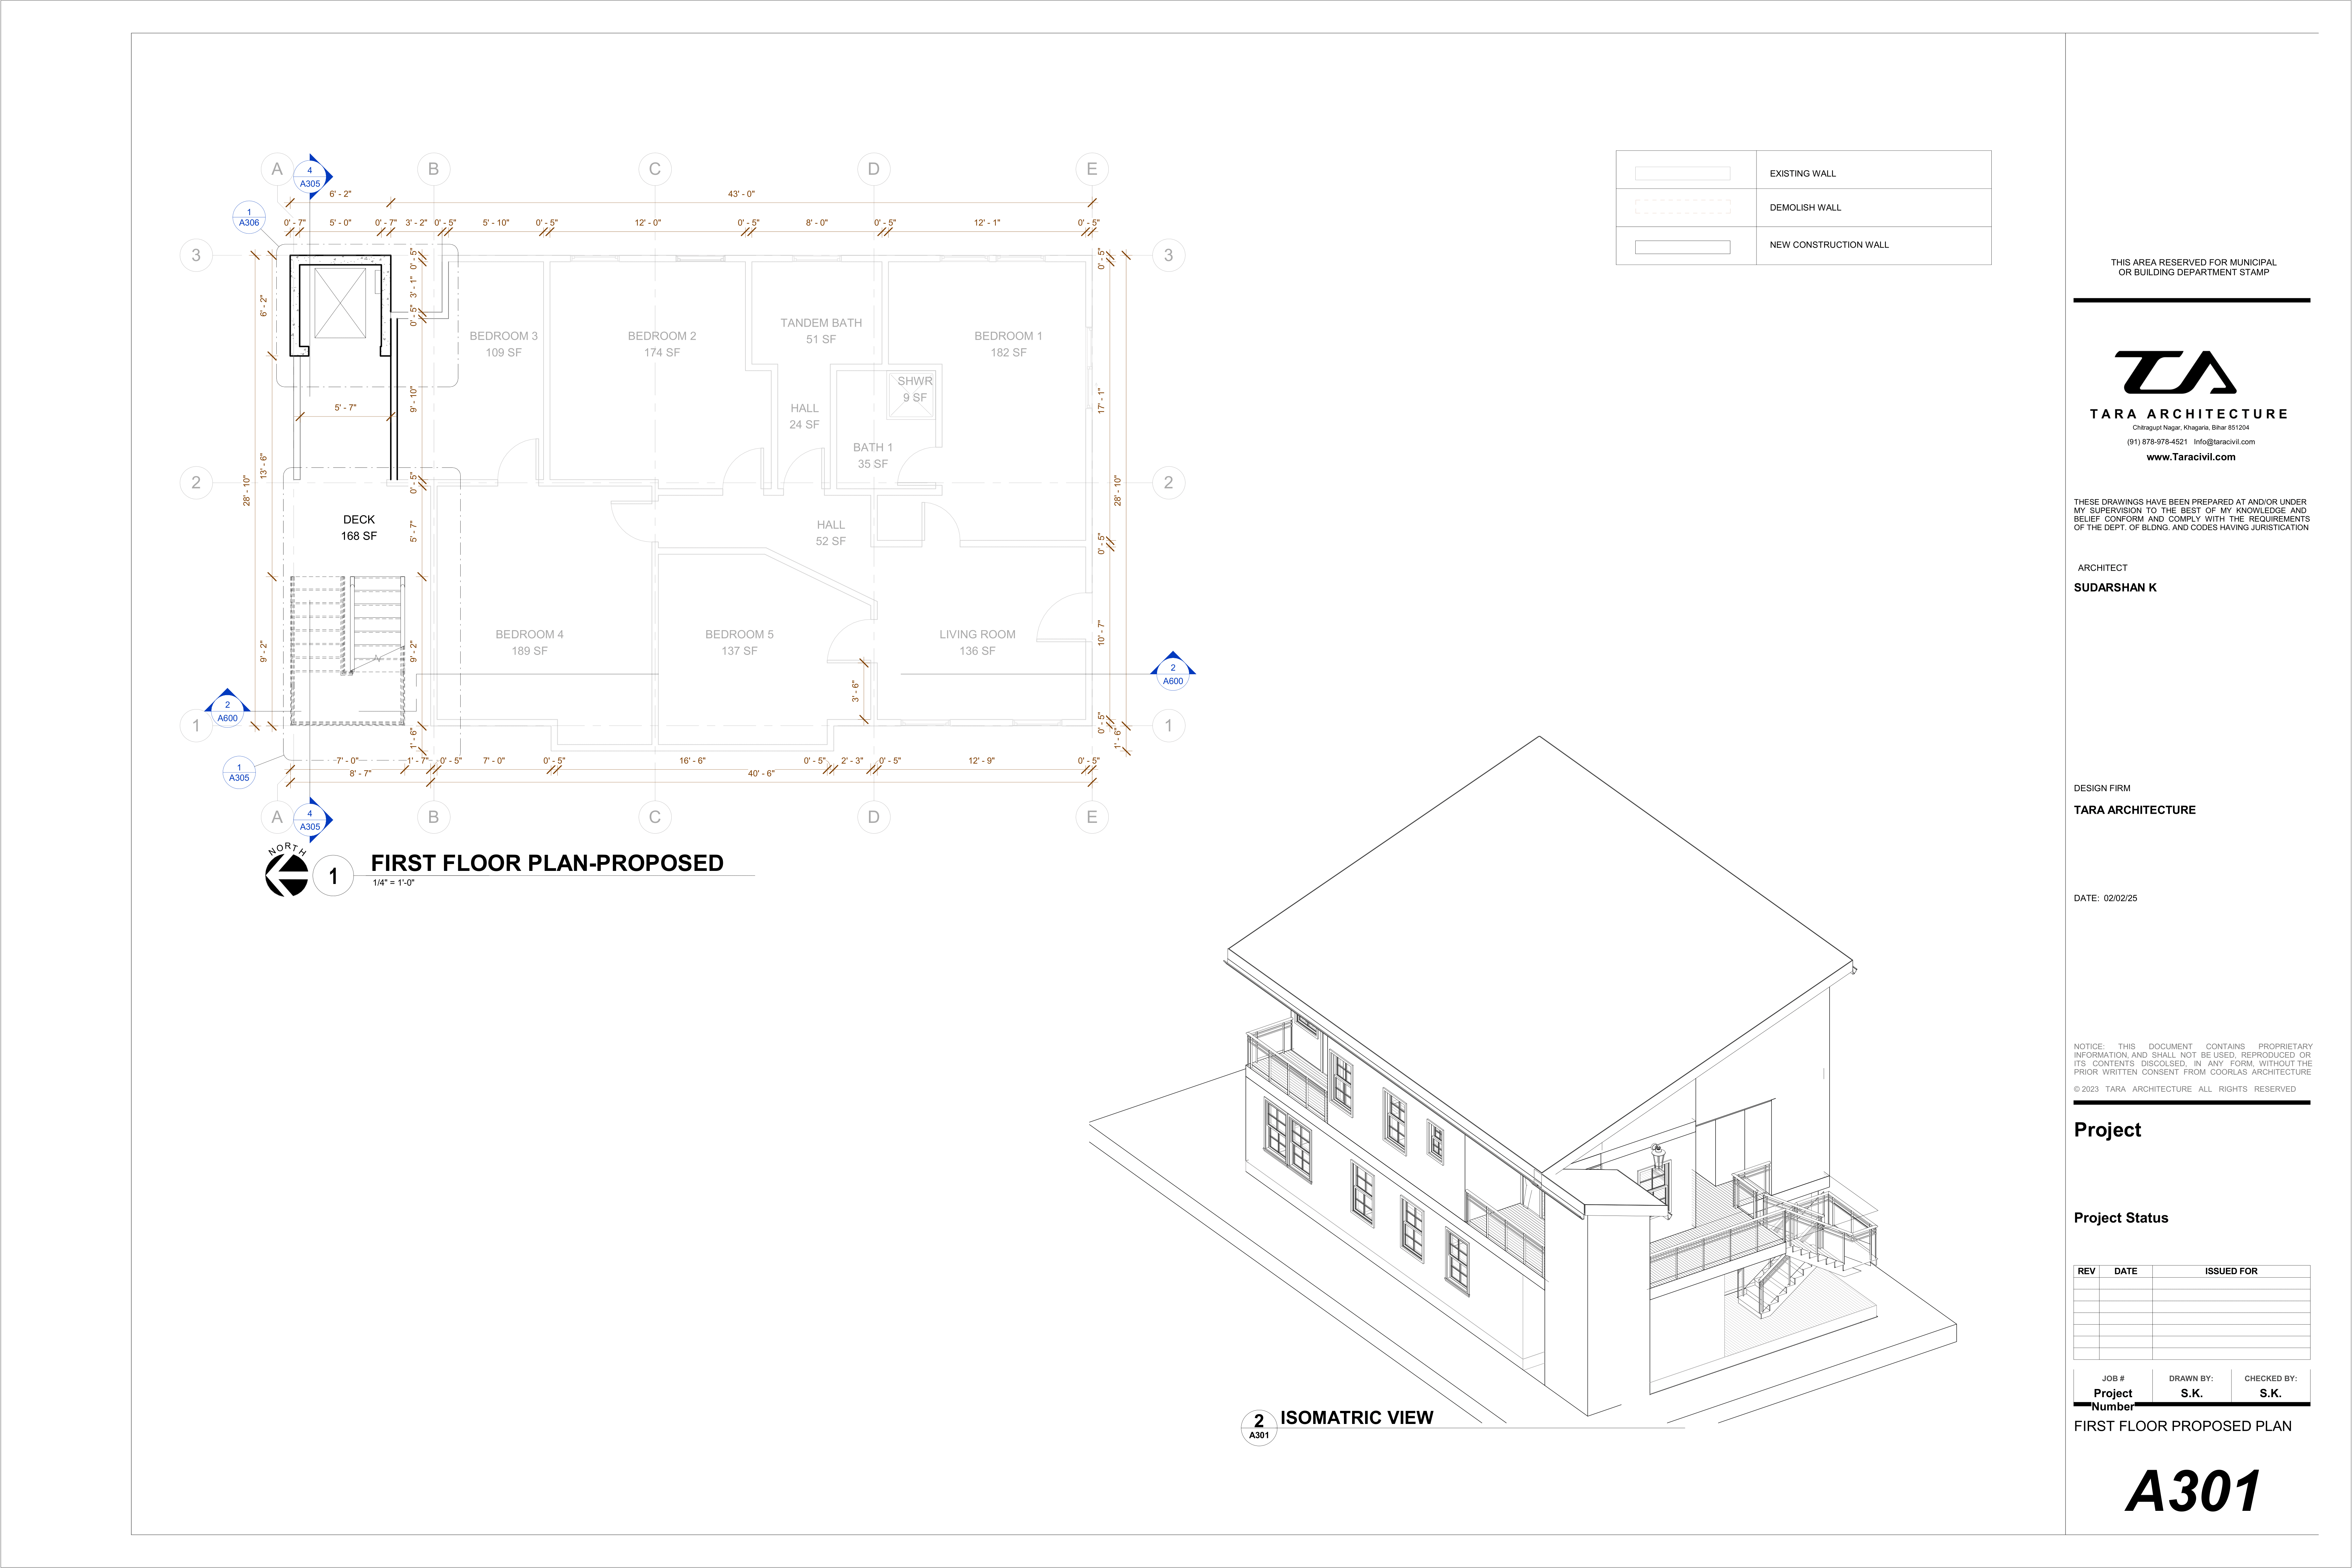The image size is (2352, 1568).
Task: Click the phone number (91) 878-978-4521
Action: click(2157, 442)
